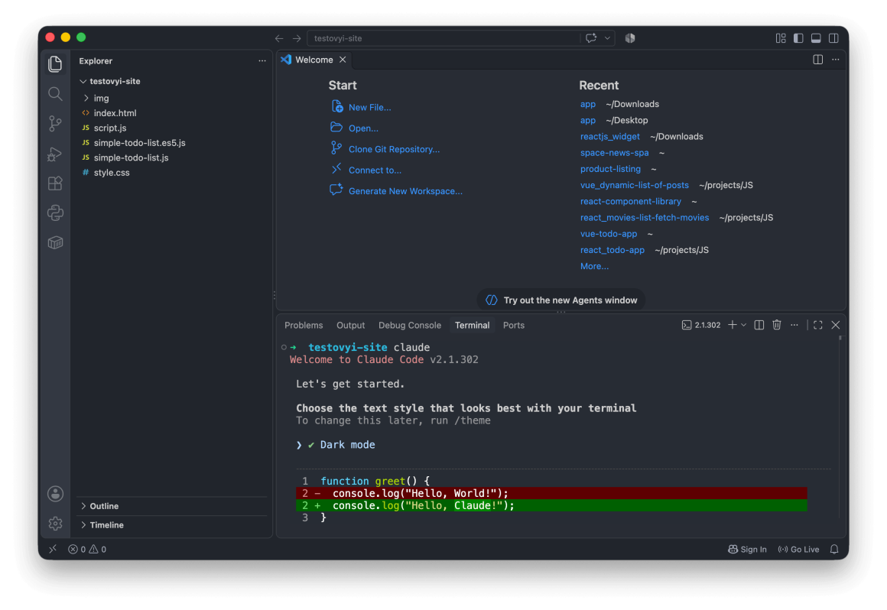Open the Source Control view
Image resolution: width=887 pixels, height=610 pixels.
coord(55,124)
